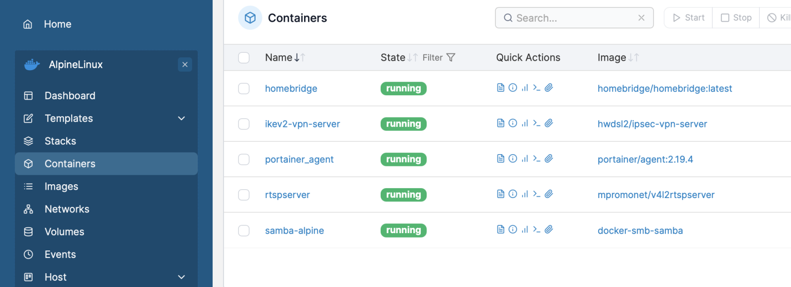Open stats icon for portainer_agent
The image size is (791, 287).
point(525,159)
